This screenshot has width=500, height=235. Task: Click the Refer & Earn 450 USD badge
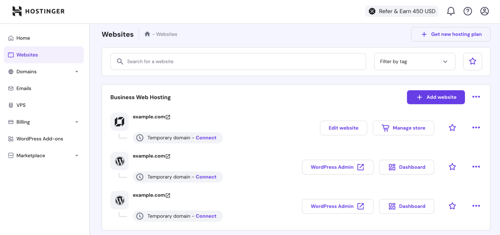click(x=401, y=11)
